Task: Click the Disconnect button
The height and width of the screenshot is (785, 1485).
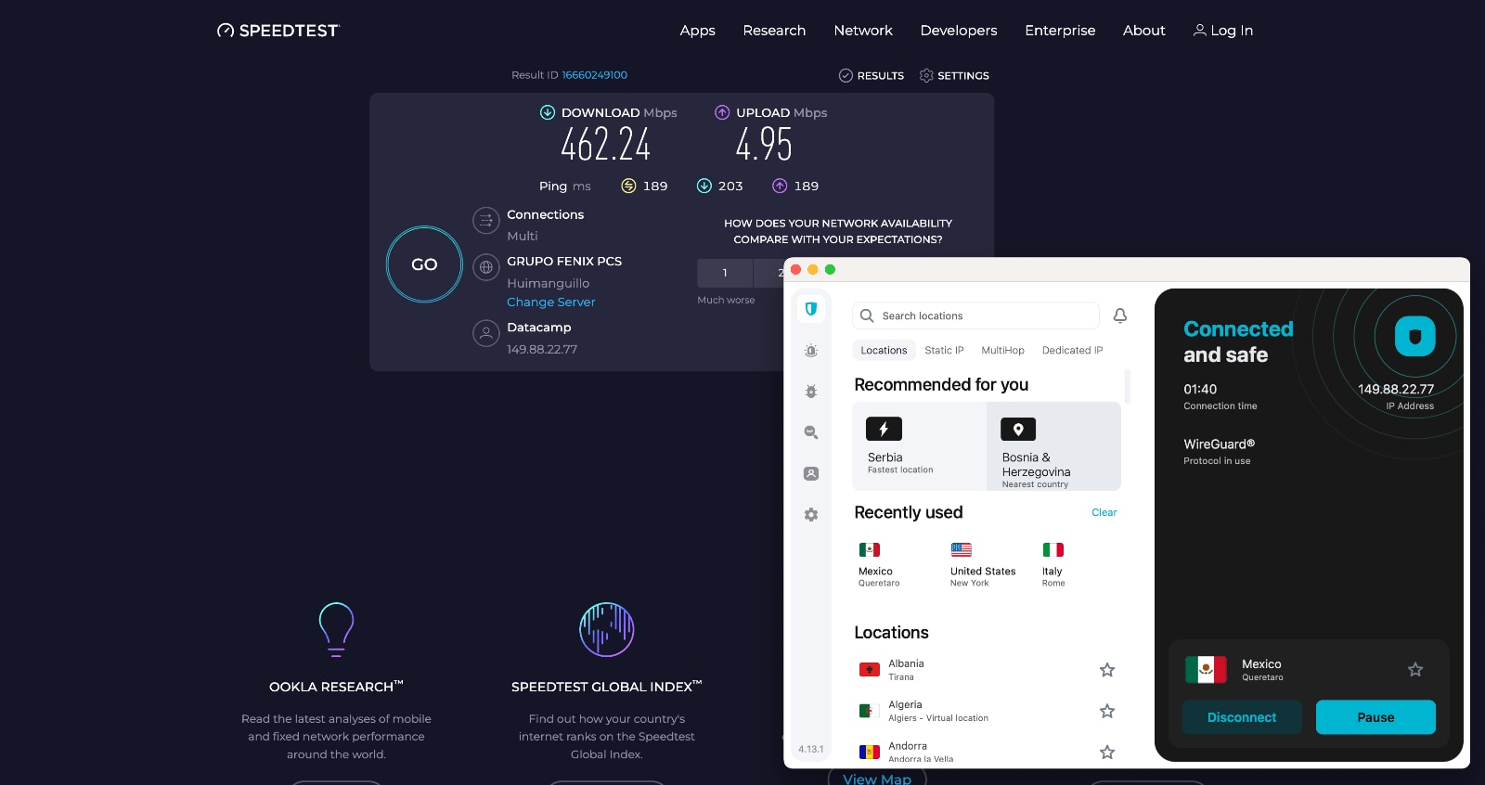Action: point(1242,717)
